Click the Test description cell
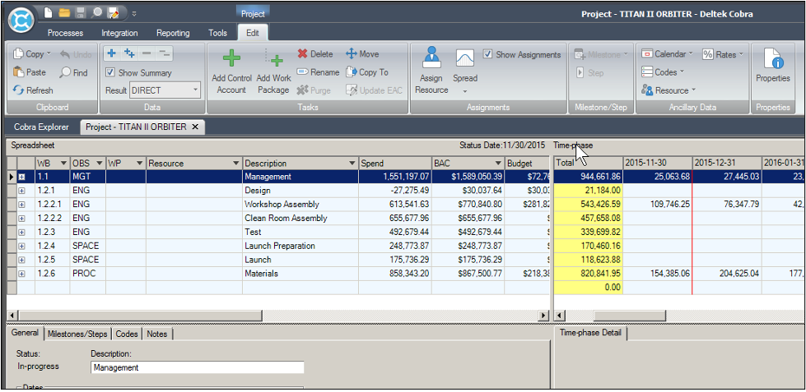This screenshot has width=806, height=392. (301, 232)
